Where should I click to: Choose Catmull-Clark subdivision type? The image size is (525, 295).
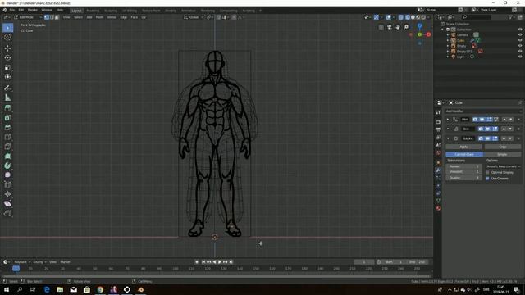464,154
